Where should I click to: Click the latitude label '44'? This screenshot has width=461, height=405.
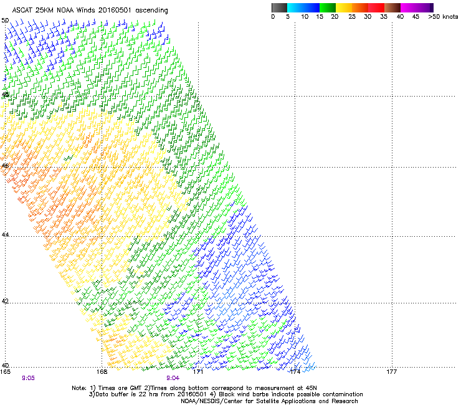[5, 235]
